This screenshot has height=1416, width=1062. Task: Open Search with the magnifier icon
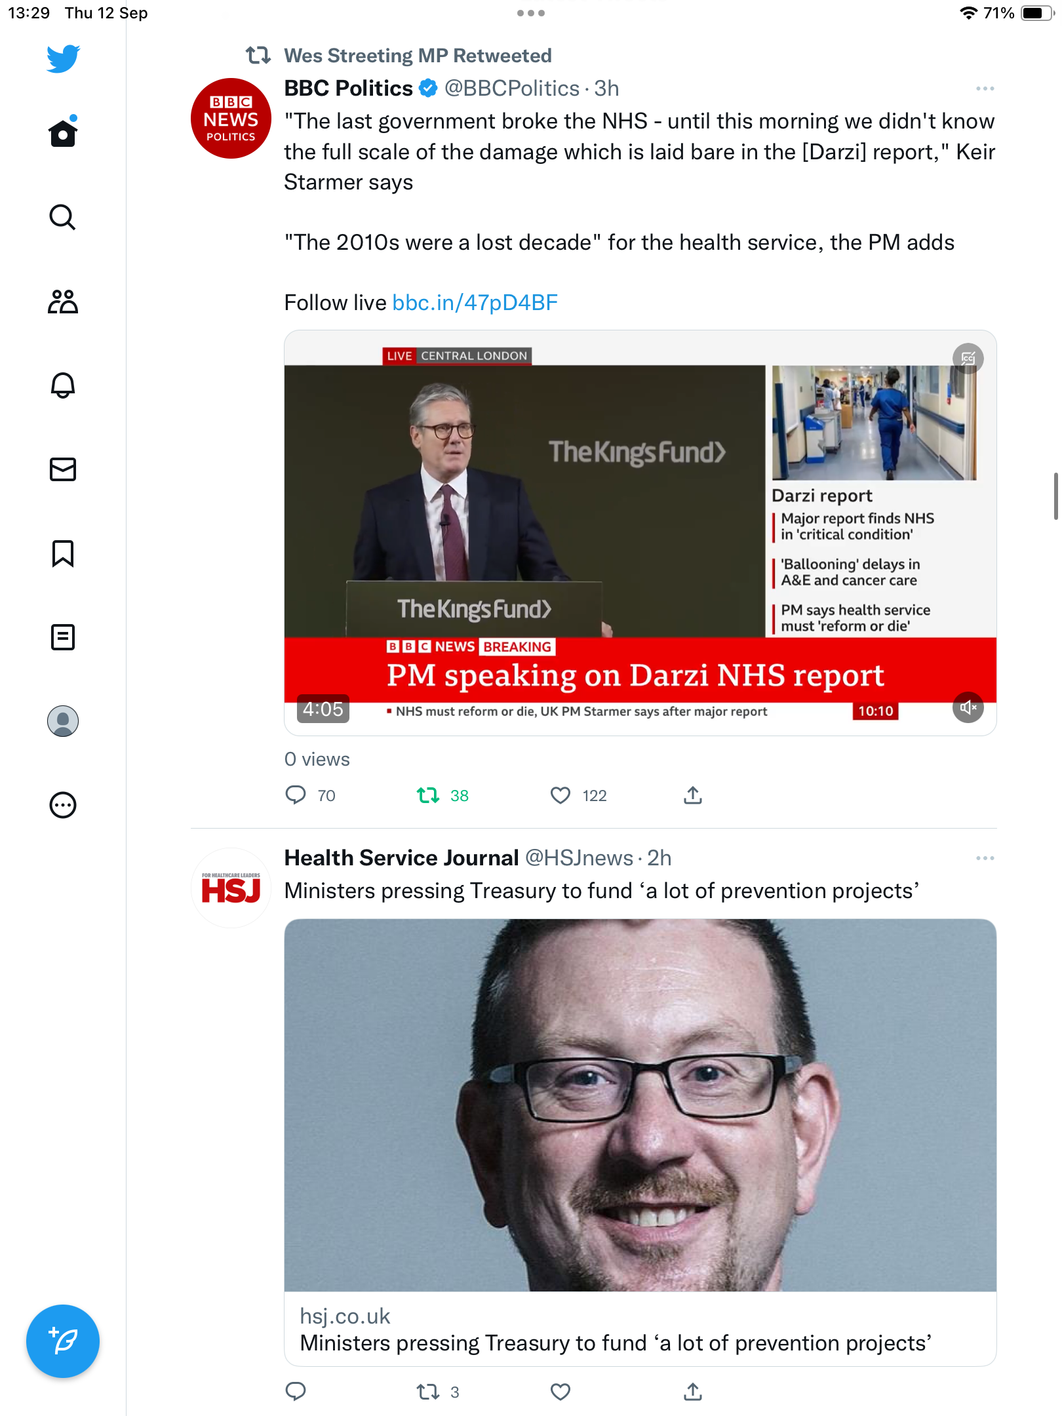point(63,217)
